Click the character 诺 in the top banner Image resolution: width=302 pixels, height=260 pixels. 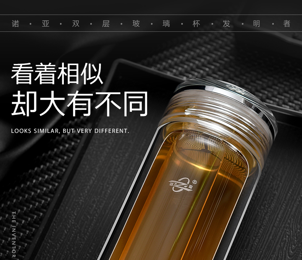(15, 24)
